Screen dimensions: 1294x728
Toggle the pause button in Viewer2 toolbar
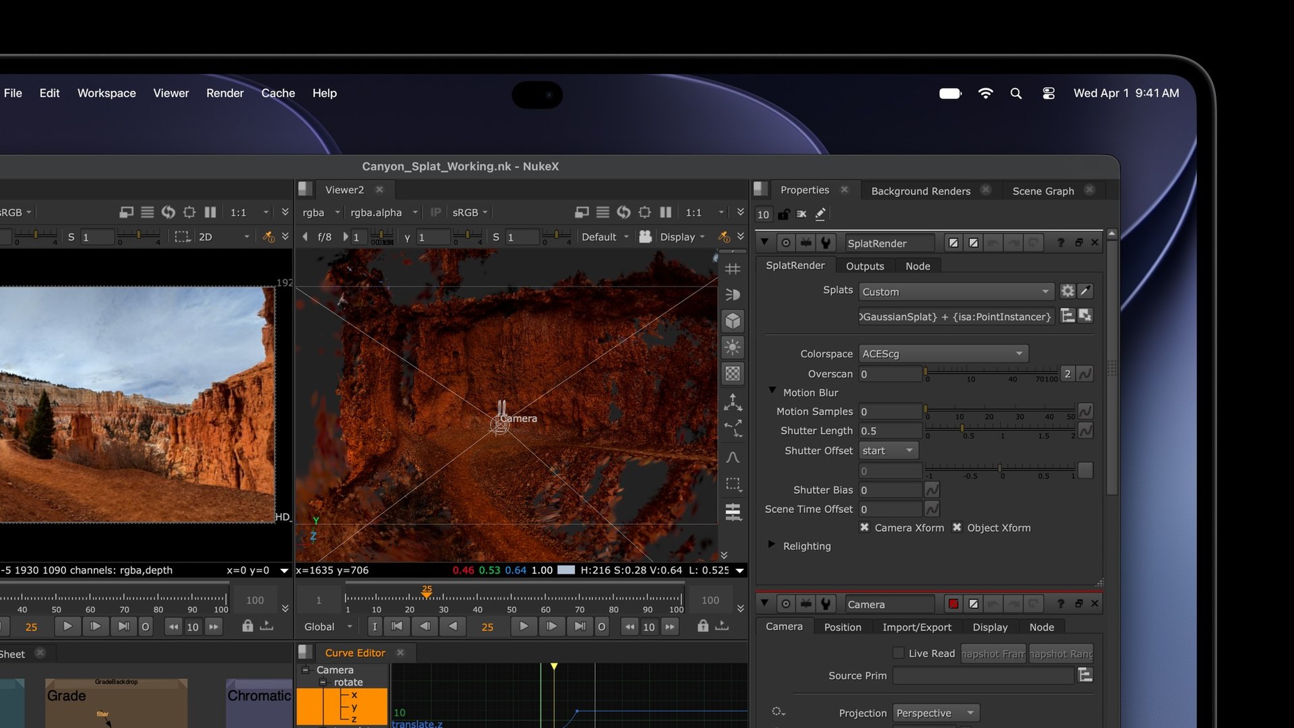pos(666,212)
